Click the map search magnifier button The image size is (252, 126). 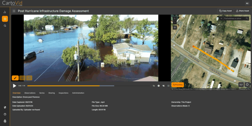click(247, 18)
